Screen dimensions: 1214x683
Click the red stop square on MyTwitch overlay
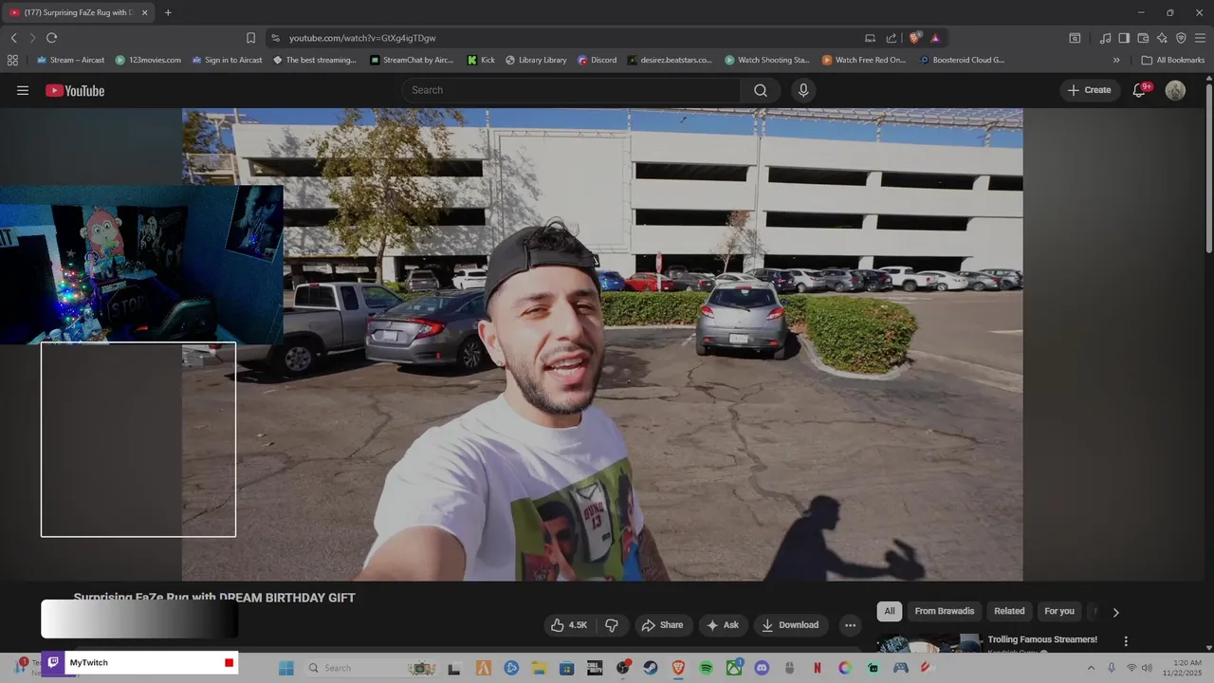point(229,663)
